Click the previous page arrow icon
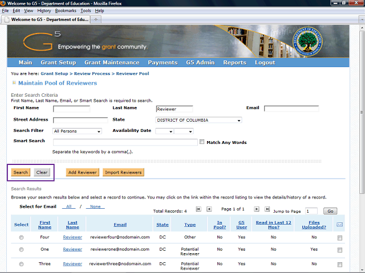Screen dimensions: 365x273 [x=209, y=209]
